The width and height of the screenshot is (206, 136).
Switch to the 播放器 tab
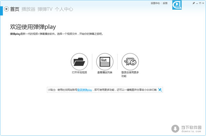pyautogui.click(x=28, y=9)
